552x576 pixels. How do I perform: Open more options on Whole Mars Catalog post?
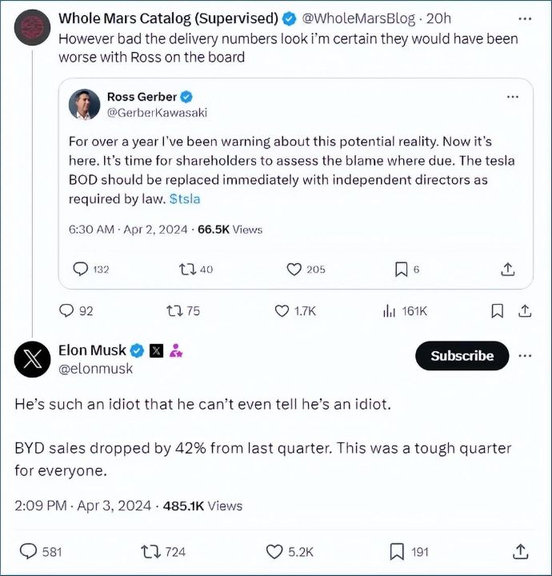[525, 18]
